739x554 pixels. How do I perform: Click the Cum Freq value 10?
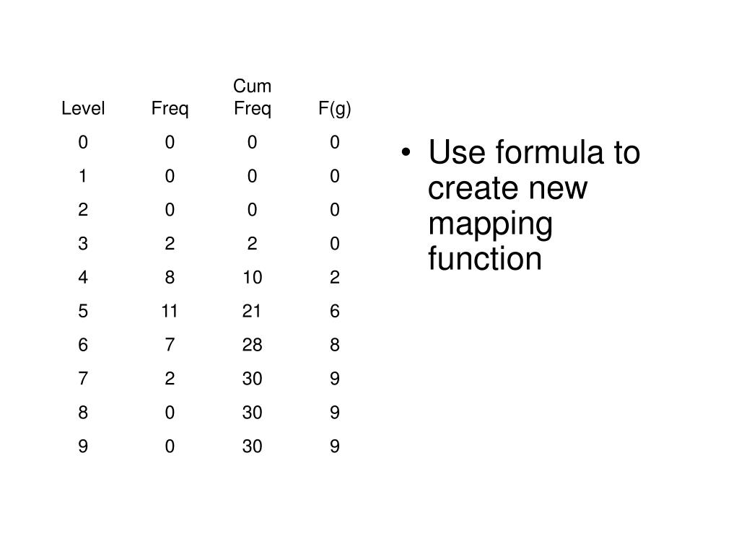tap(253, 278)
